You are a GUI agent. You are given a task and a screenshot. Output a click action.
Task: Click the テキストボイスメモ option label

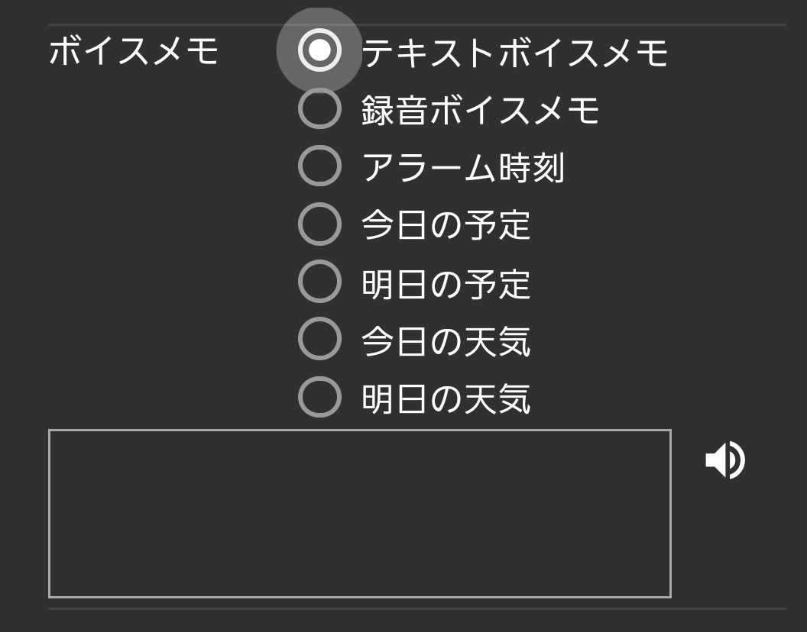click(x=514, y=53)
